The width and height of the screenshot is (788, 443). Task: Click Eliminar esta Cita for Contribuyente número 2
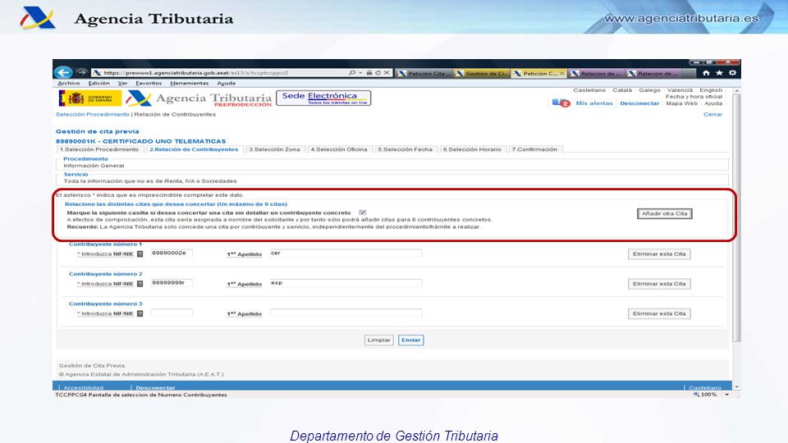point(659,284)
